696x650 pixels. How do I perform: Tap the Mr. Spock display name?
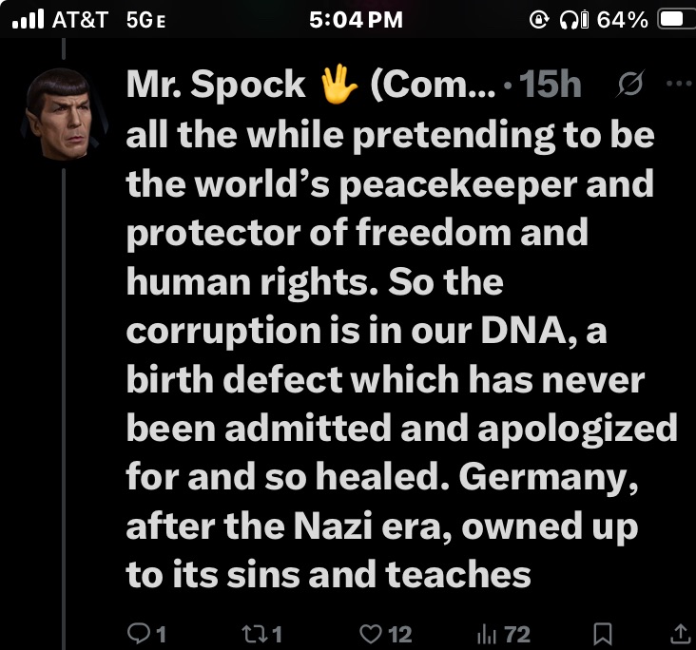(217, 86)
